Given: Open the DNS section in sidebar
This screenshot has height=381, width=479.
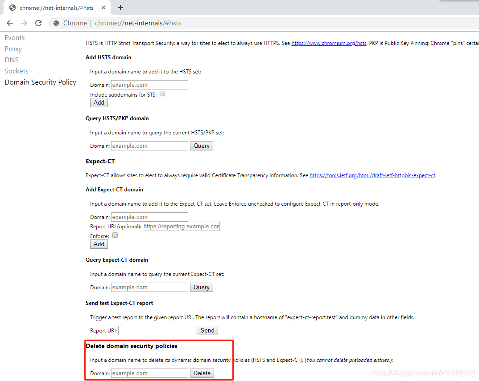Looking at the screenshot, I should coord(12,60).
